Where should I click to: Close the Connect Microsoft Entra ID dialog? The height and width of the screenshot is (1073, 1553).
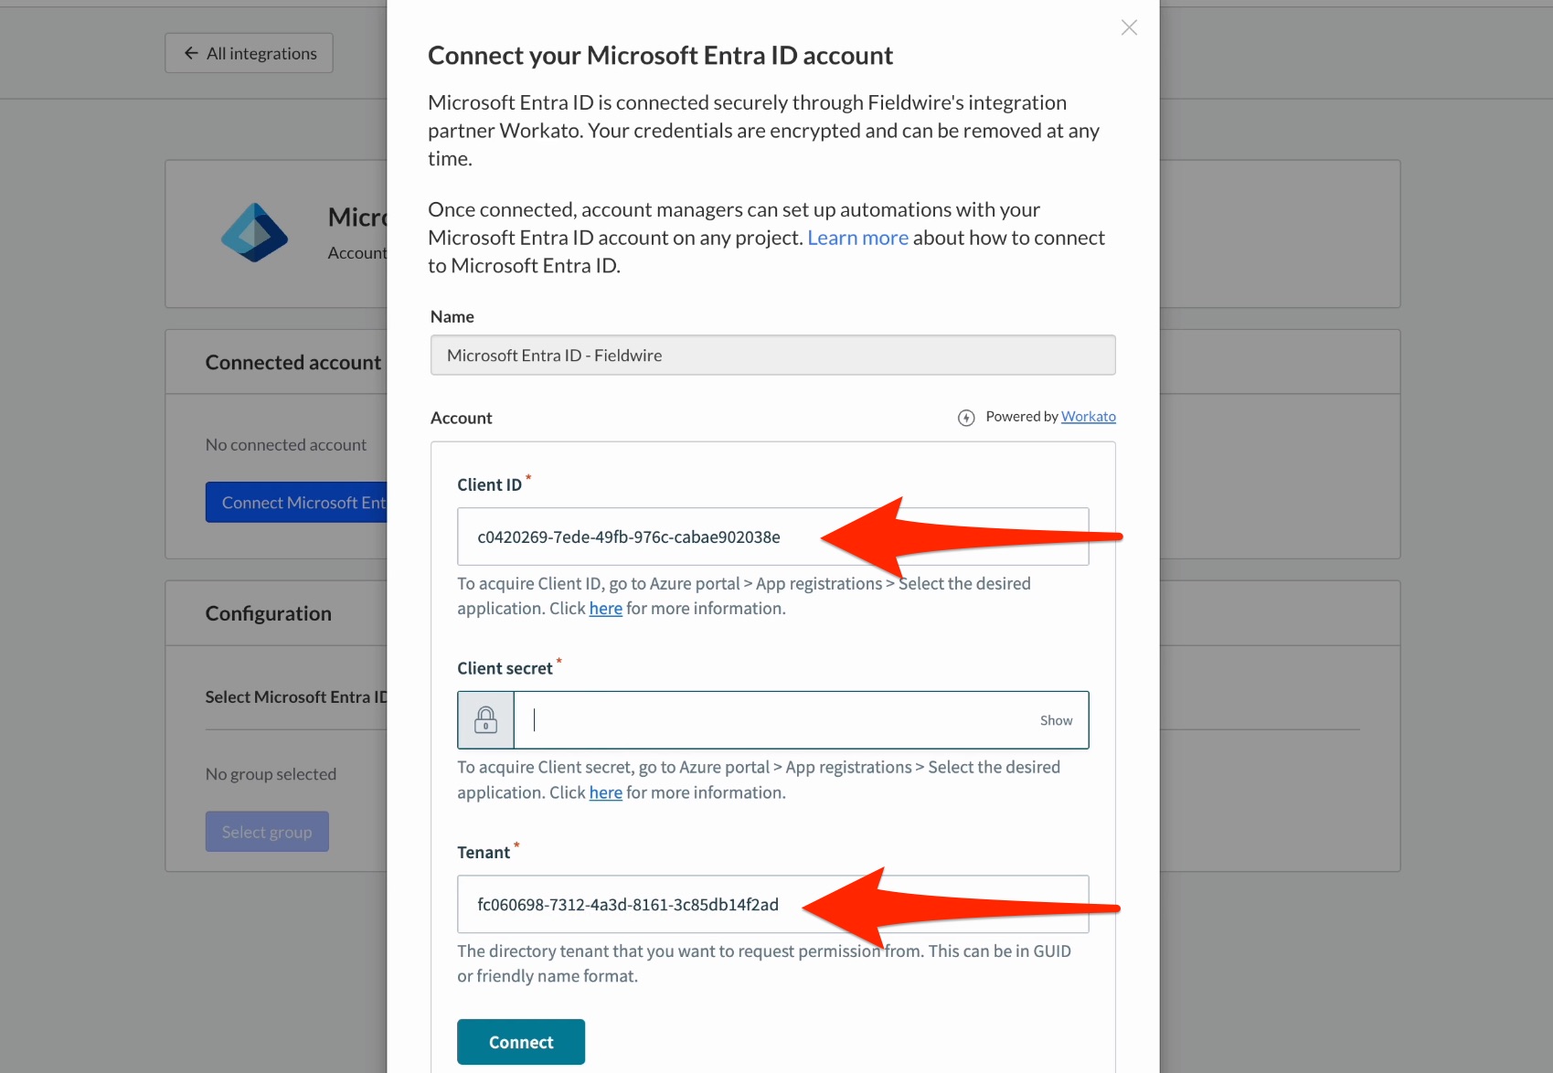tap(1129, 27)
